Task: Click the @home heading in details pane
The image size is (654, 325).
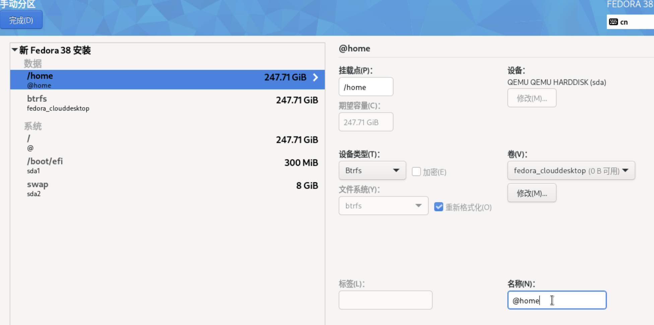Action: 354,49
